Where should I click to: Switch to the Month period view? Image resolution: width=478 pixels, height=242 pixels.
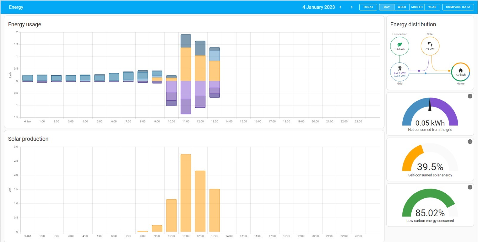pyautogui.click(x=417, y=7)
